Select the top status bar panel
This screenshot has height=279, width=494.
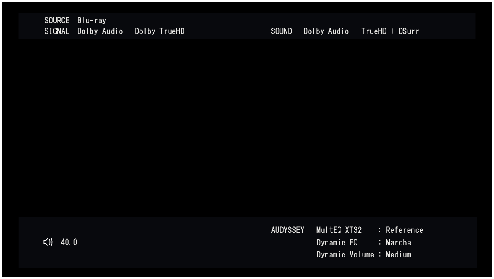point(246,25)
